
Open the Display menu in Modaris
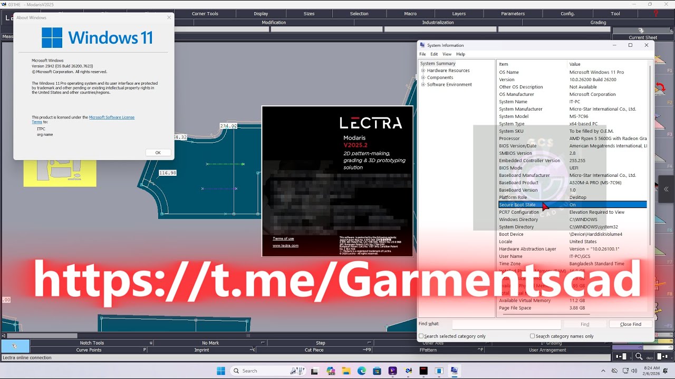click(261, 14)
